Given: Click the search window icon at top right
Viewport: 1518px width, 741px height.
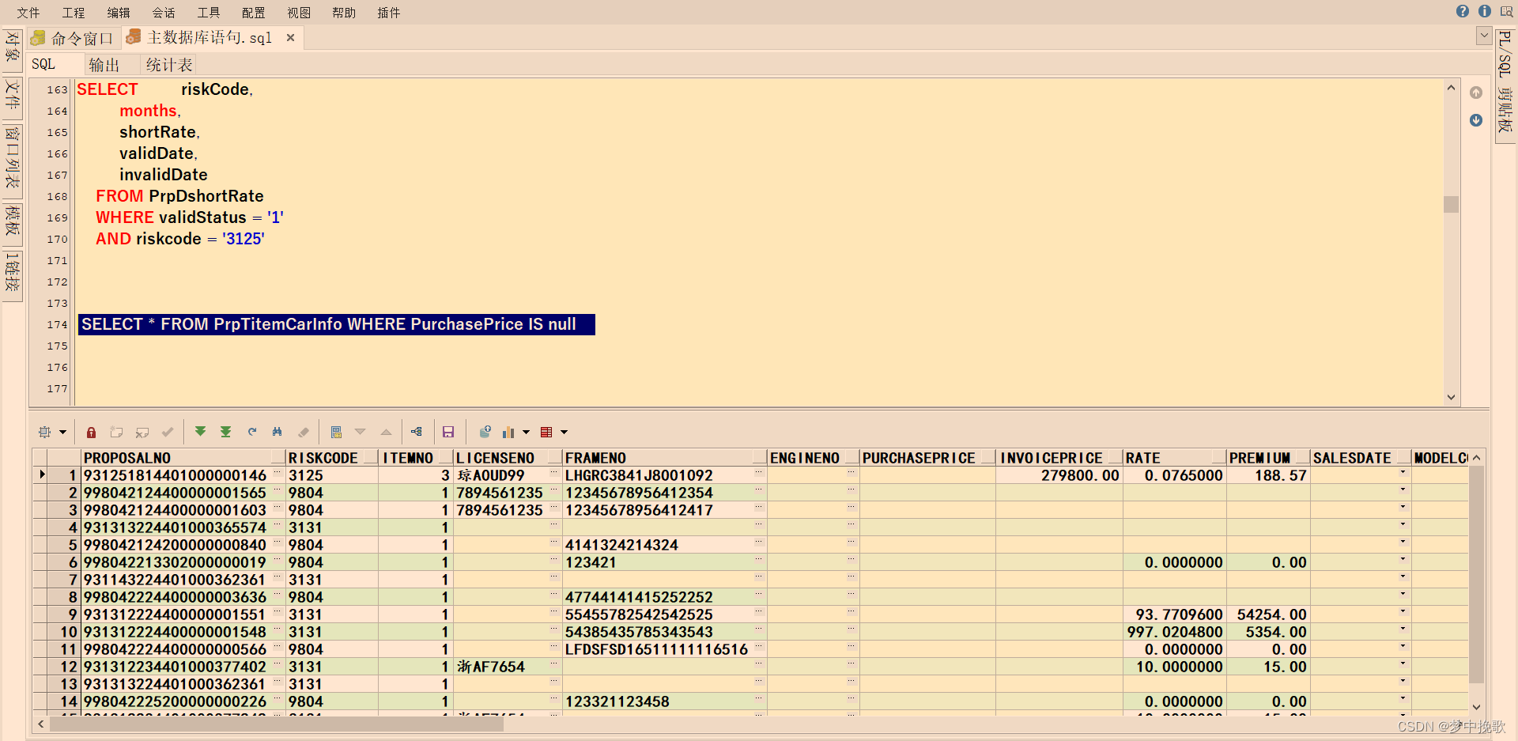Looking at the screenshot, I should click(1507, 11).
